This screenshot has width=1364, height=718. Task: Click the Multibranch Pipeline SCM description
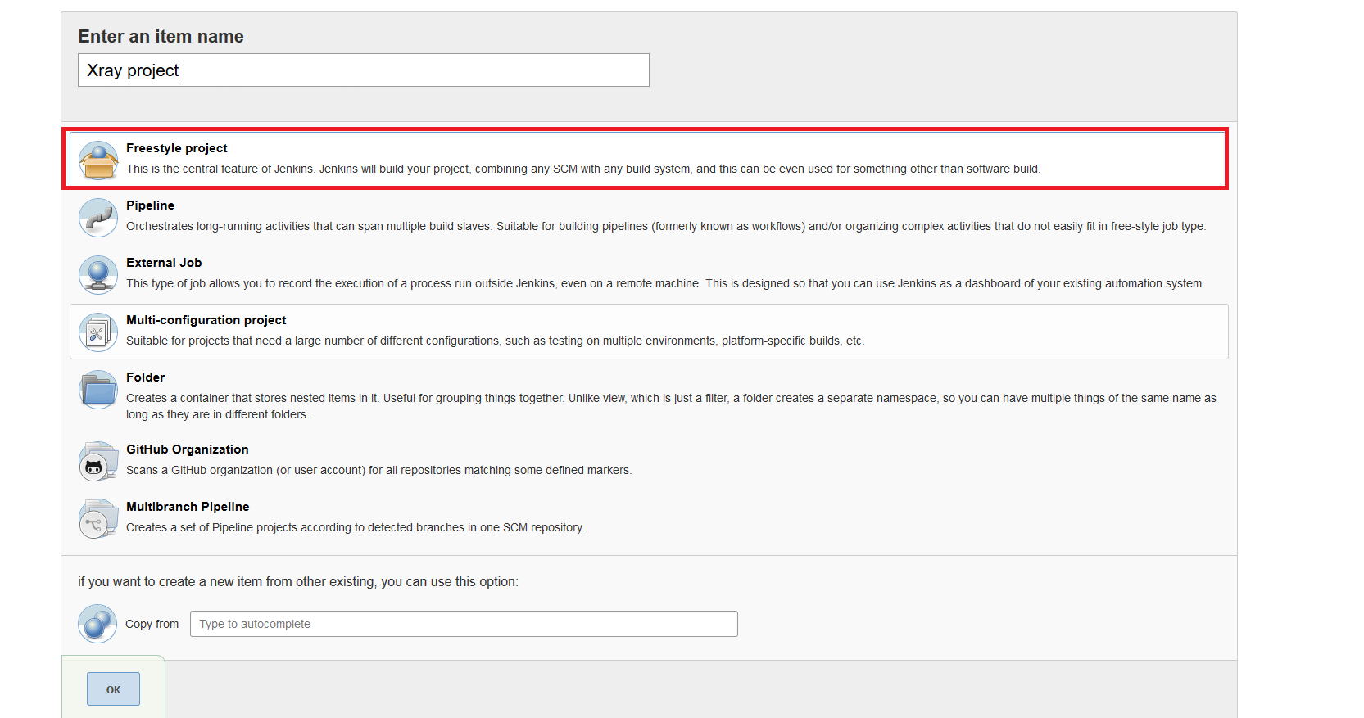point(356,527)
